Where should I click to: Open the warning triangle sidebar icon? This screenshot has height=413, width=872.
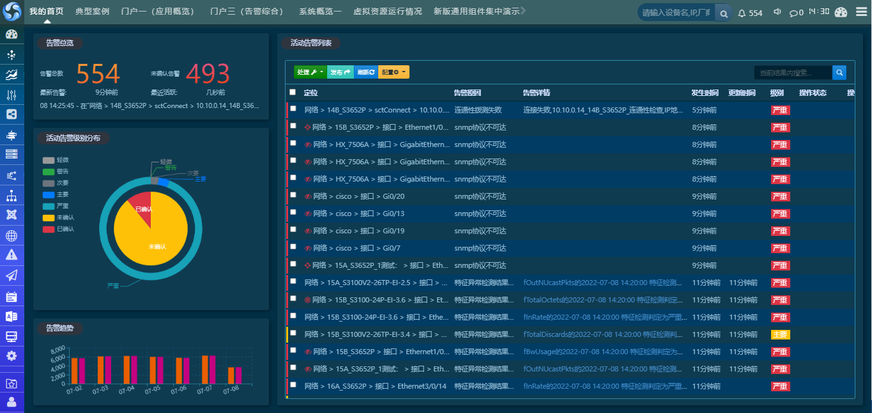[x=11, y=254]
